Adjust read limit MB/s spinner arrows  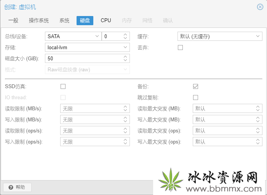[125, 108]
